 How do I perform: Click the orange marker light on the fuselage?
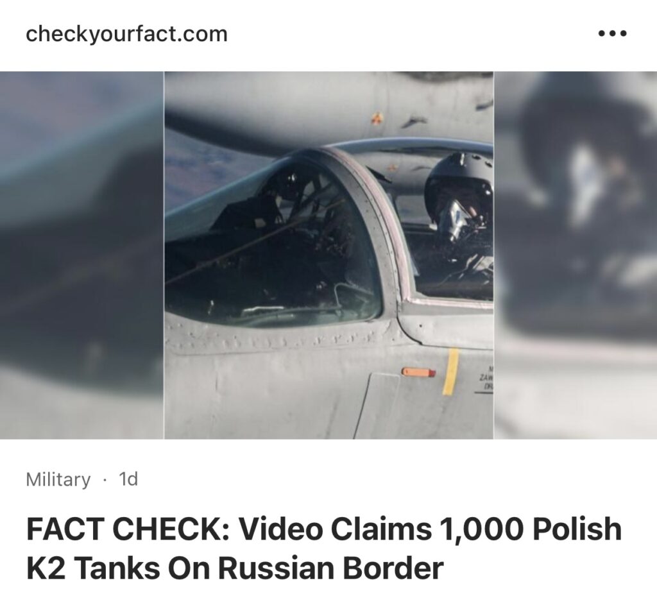pyautogui.click(x=418, y=372)
